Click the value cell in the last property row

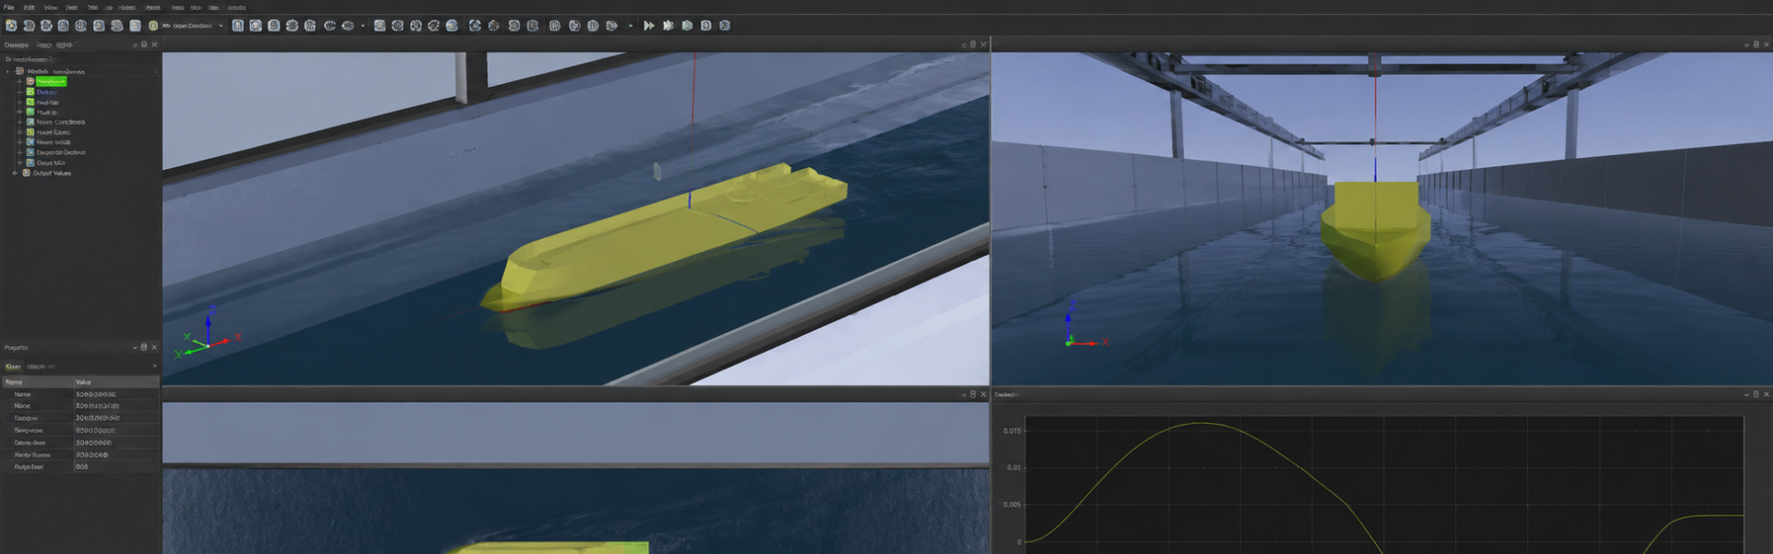click(x=116, y=467)
